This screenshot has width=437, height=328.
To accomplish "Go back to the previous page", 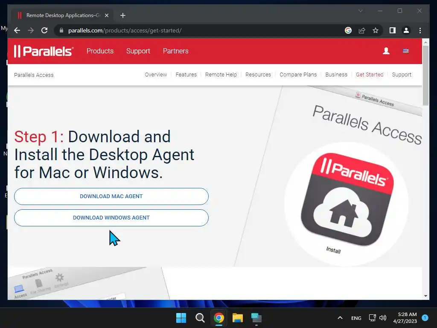I will tap(17, 30).
